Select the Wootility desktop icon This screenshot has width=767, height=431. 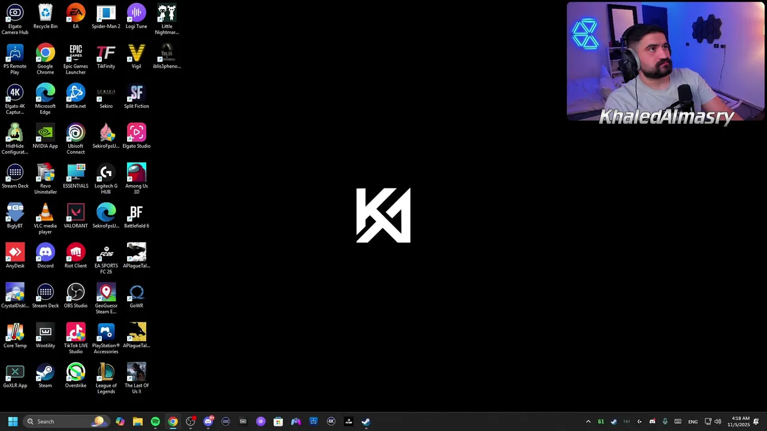coord(46,336)
